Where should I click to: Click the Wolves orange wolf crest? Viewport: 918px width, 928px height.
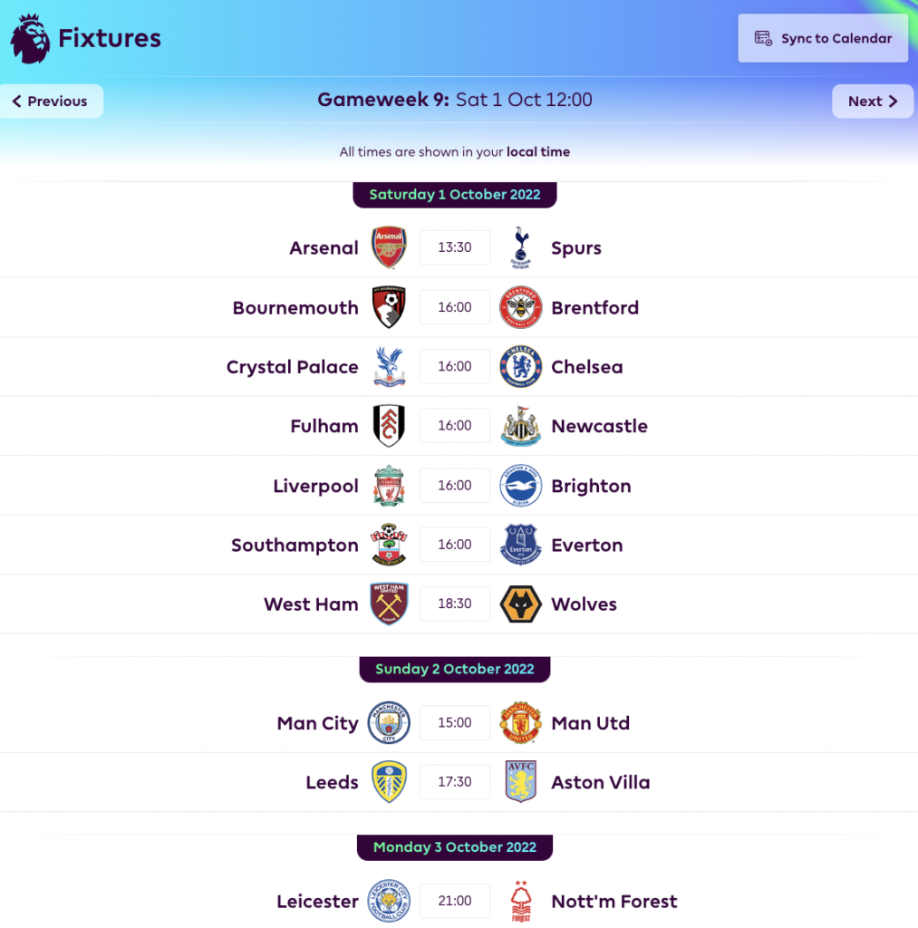tap(521, 604)
